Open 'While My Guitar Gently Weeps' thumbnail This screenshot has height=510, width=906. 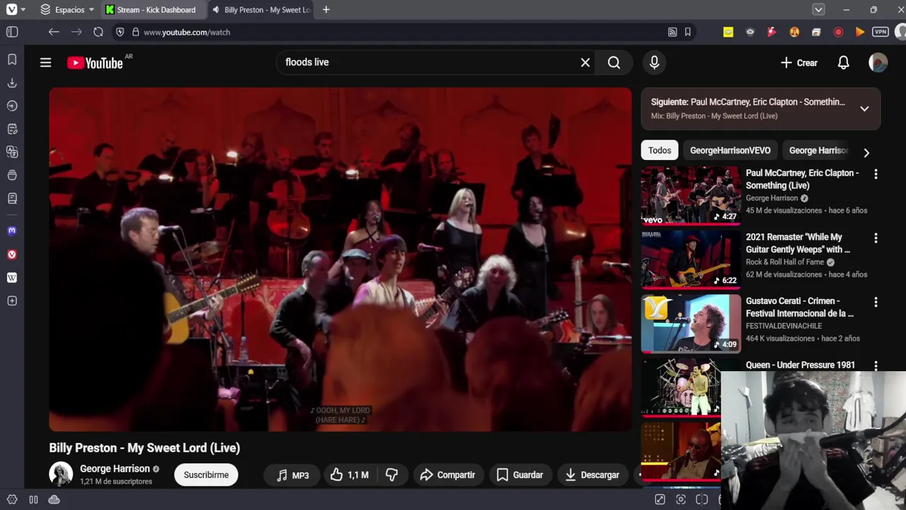(x=691, y=260)
